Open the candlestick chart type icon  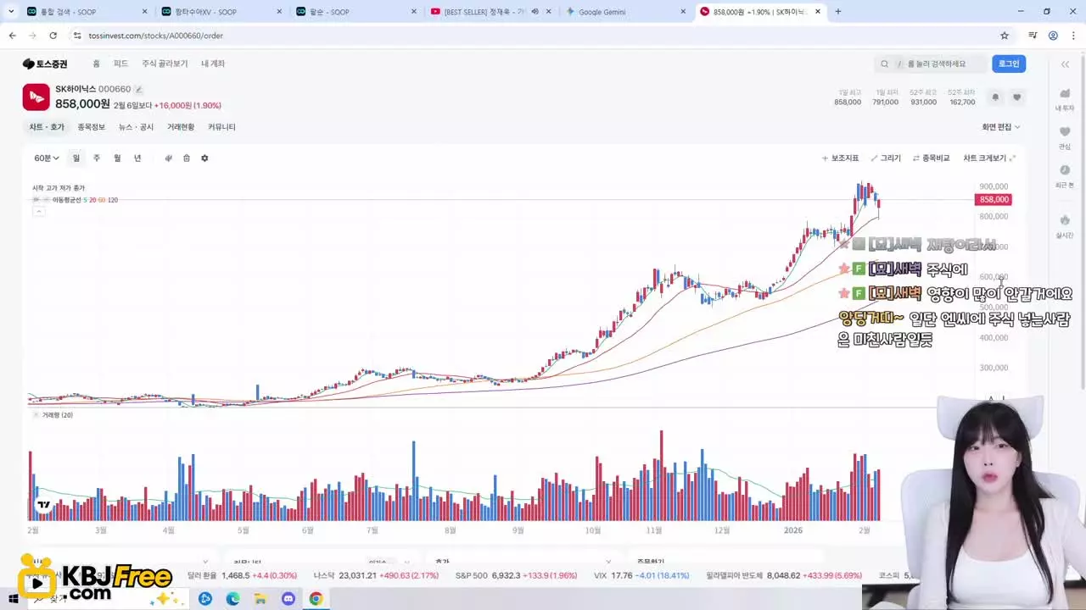(x=168, y=158)
